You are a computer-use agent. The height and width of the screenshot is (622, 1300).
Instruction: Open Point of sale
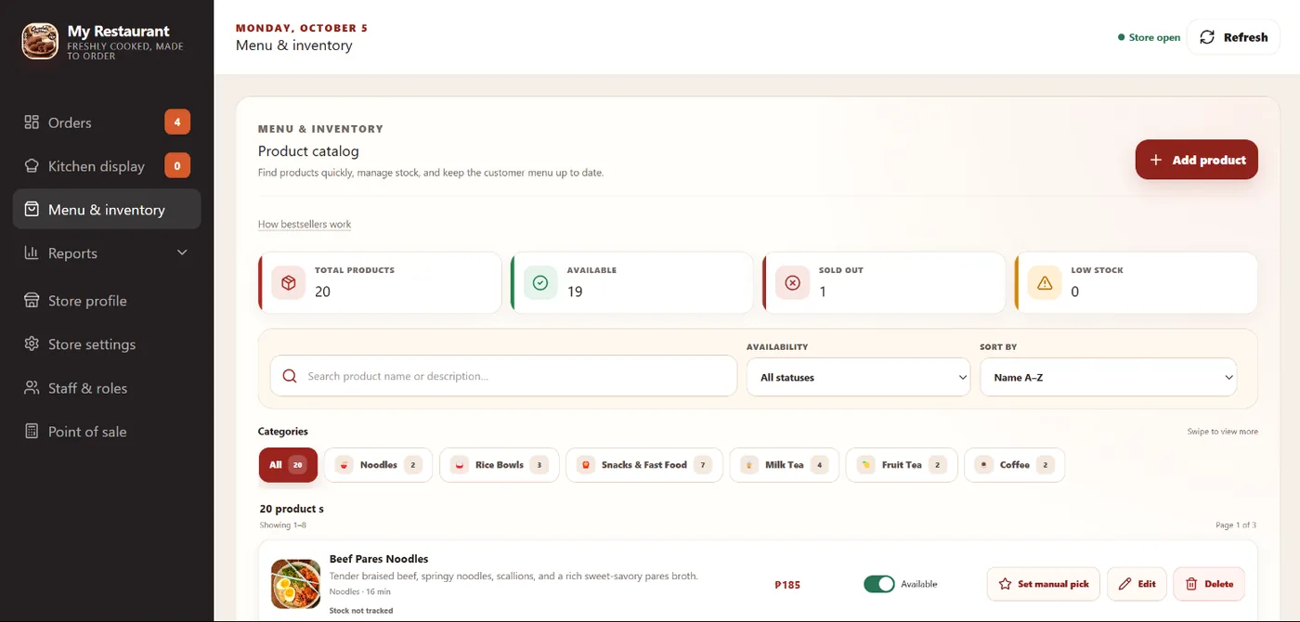(x=107, y=431)
